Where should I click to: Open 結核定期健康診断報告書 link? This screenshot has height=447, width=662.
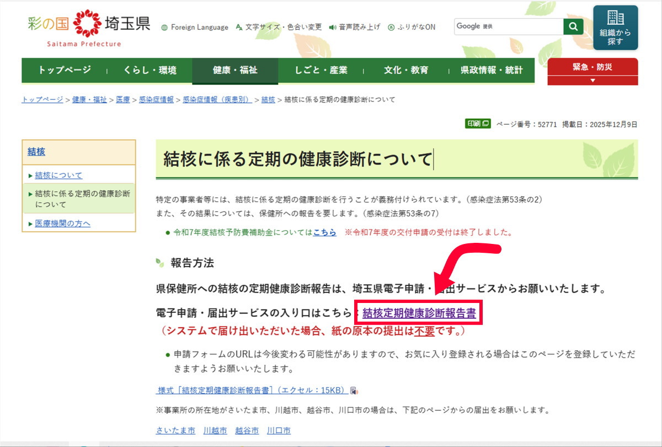[419, 313]
